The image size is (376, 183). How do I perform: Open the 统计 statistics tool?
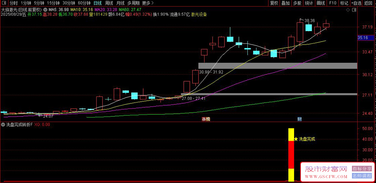pos(309,3)
